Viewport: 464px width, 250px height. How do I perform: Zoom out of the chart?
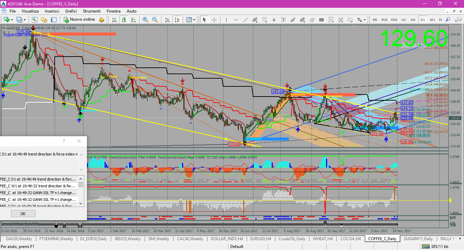[x=155, y=20]
